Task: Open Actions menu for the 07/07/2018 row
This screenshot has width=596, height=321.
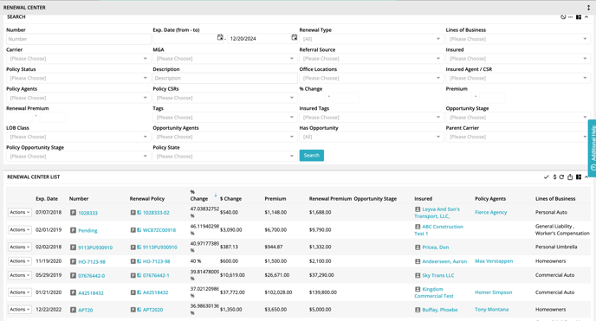Action: pyautogui.click(x=20, y=213)
